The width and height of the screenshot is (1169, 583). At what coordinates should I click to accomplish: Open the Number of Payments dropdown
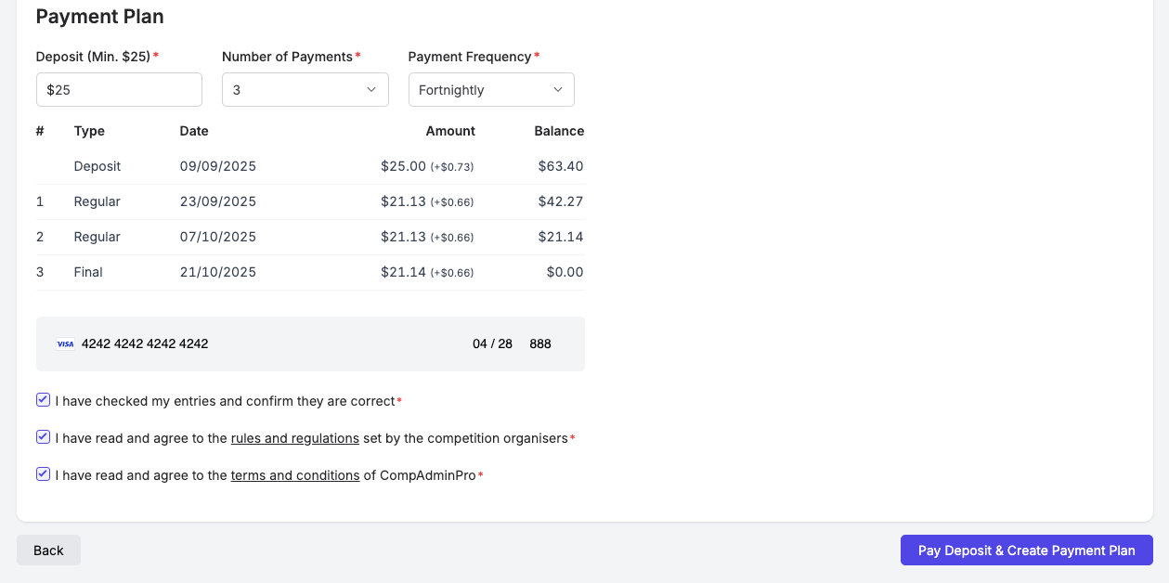(x=305, y=89)
